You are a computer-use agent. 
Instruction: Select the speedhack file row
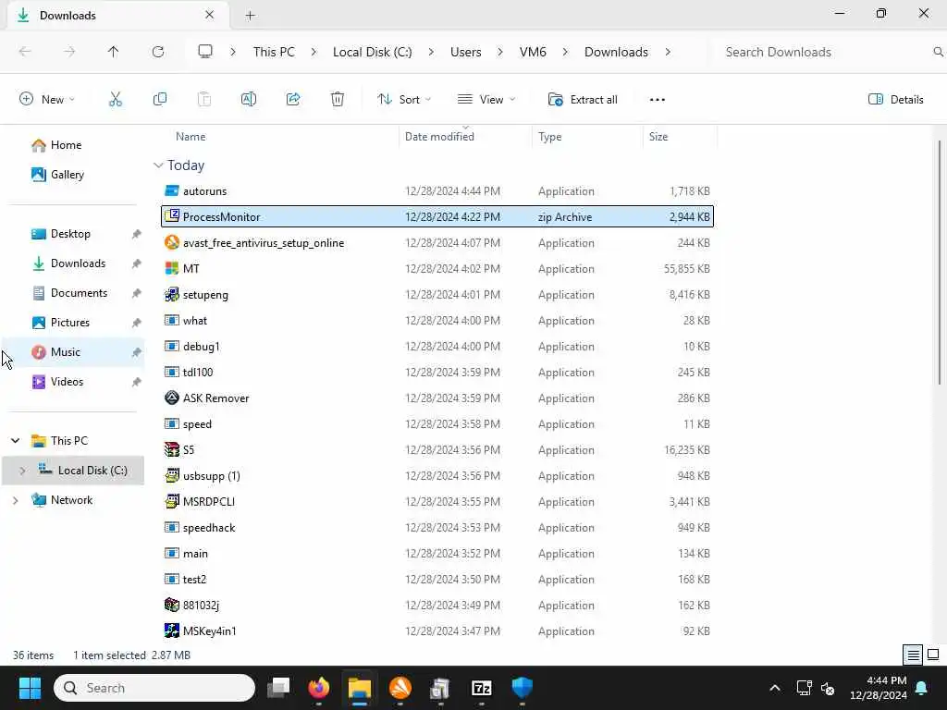click(437, 528)
